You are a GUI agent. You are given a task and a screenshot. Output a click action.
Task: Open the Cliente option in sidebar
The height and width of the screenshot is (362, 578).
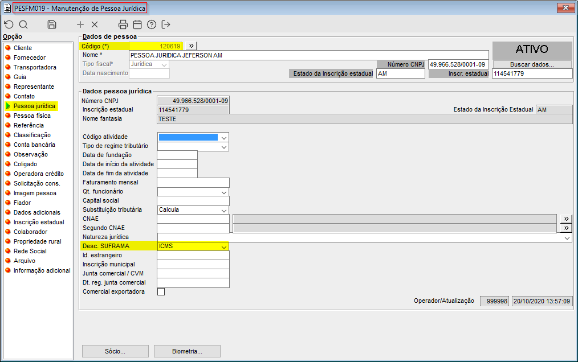[22, 48]
